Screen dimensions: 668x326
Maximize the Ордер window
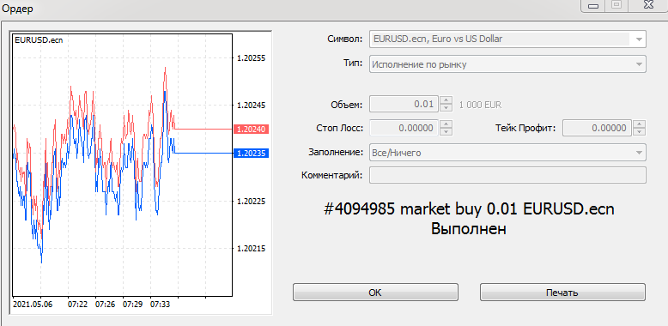tap(616, 4)
